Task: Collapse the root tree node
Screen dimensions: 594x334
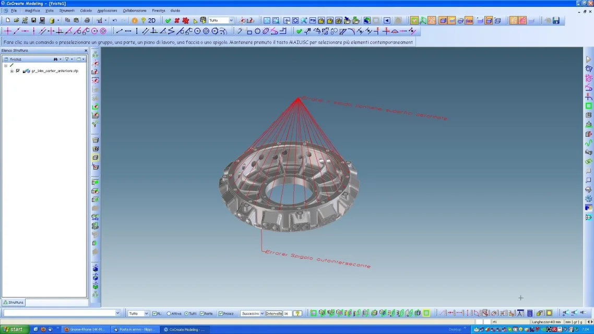Action: click(6, 66)
